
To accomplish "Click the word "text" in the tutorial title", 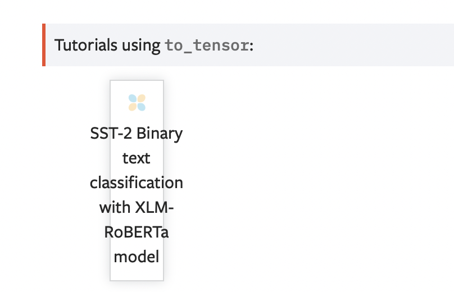I will (137, 158).
